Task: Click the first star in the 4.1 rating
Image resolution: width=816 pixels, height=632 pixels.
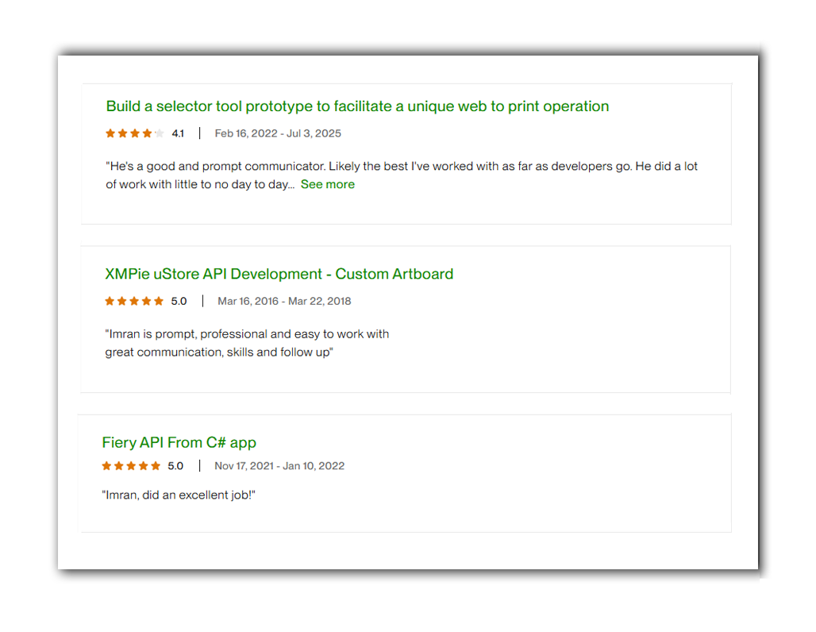Action: click(x=110, y=133)
